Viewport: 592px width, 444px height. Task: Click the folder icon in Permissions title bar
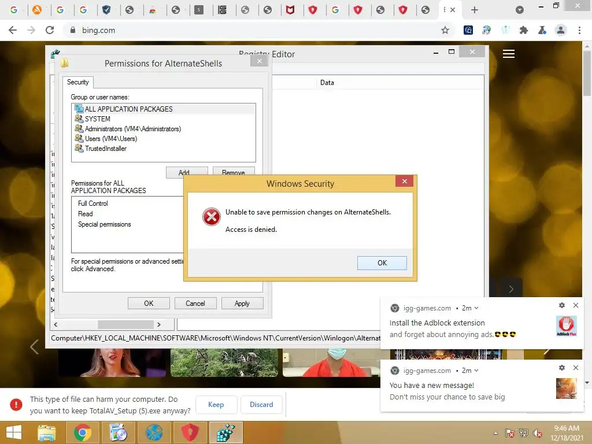tap(65, 63)
